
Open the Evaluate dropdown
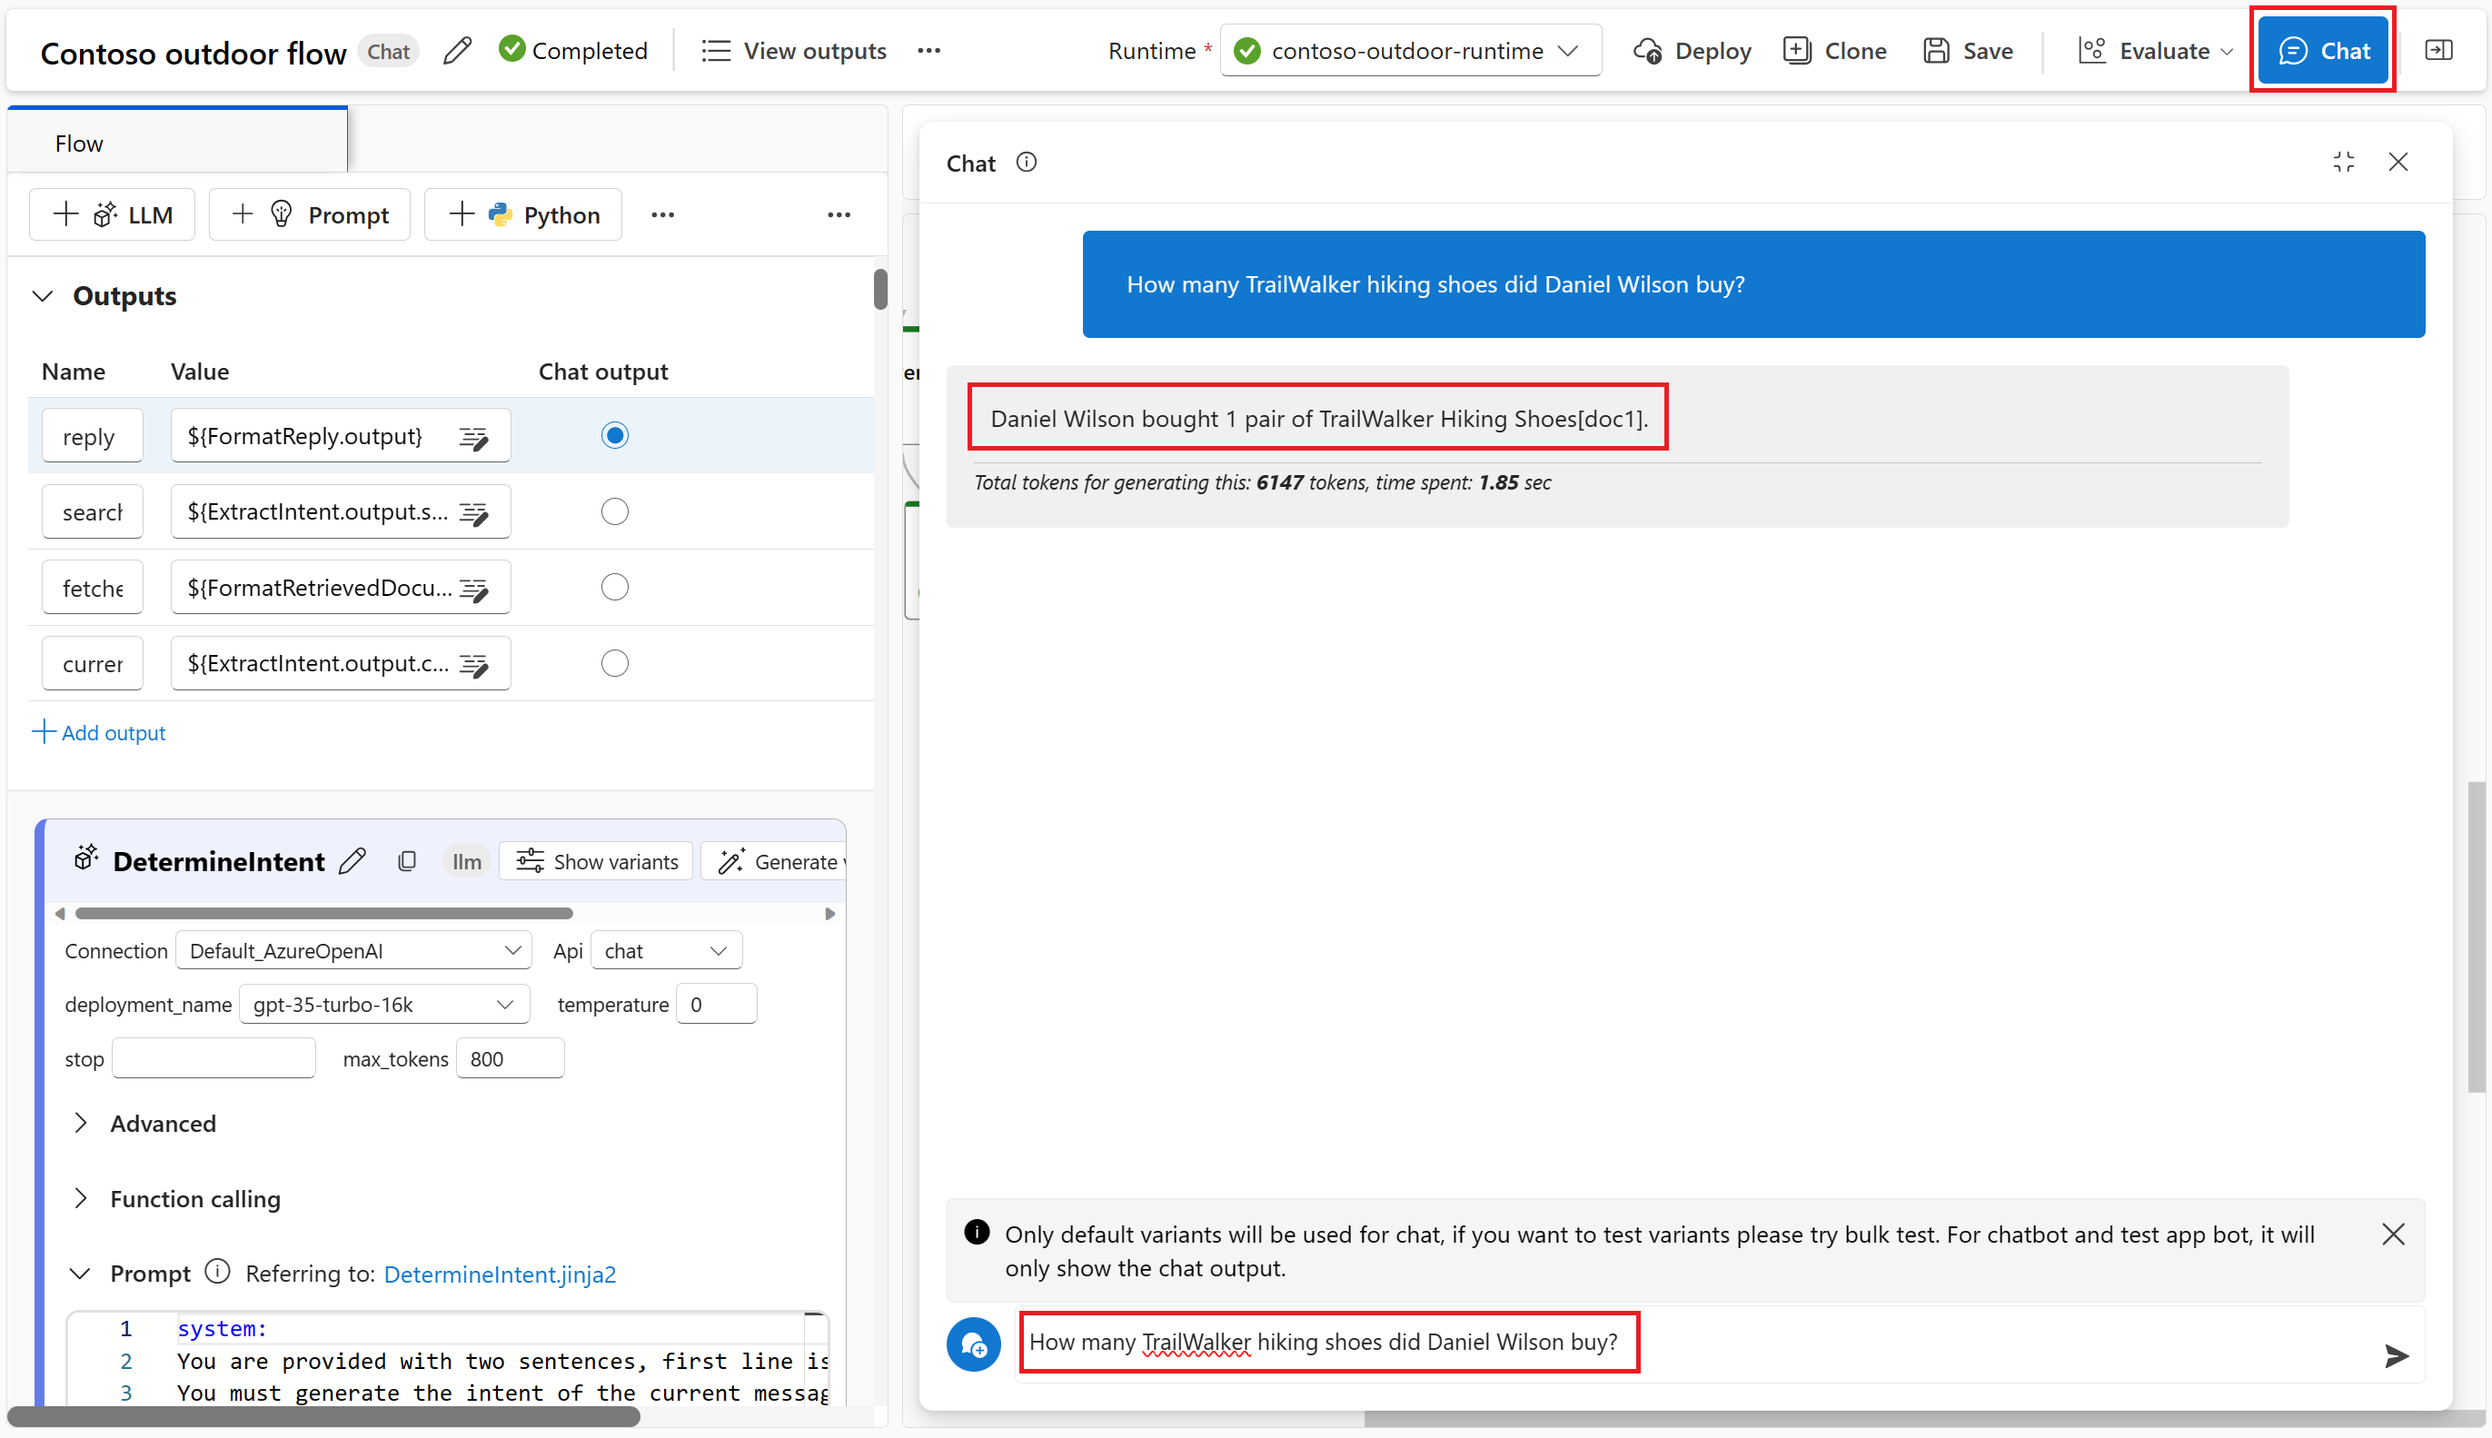2155,50
